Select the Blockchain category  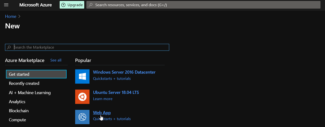[x=19, y=111]
